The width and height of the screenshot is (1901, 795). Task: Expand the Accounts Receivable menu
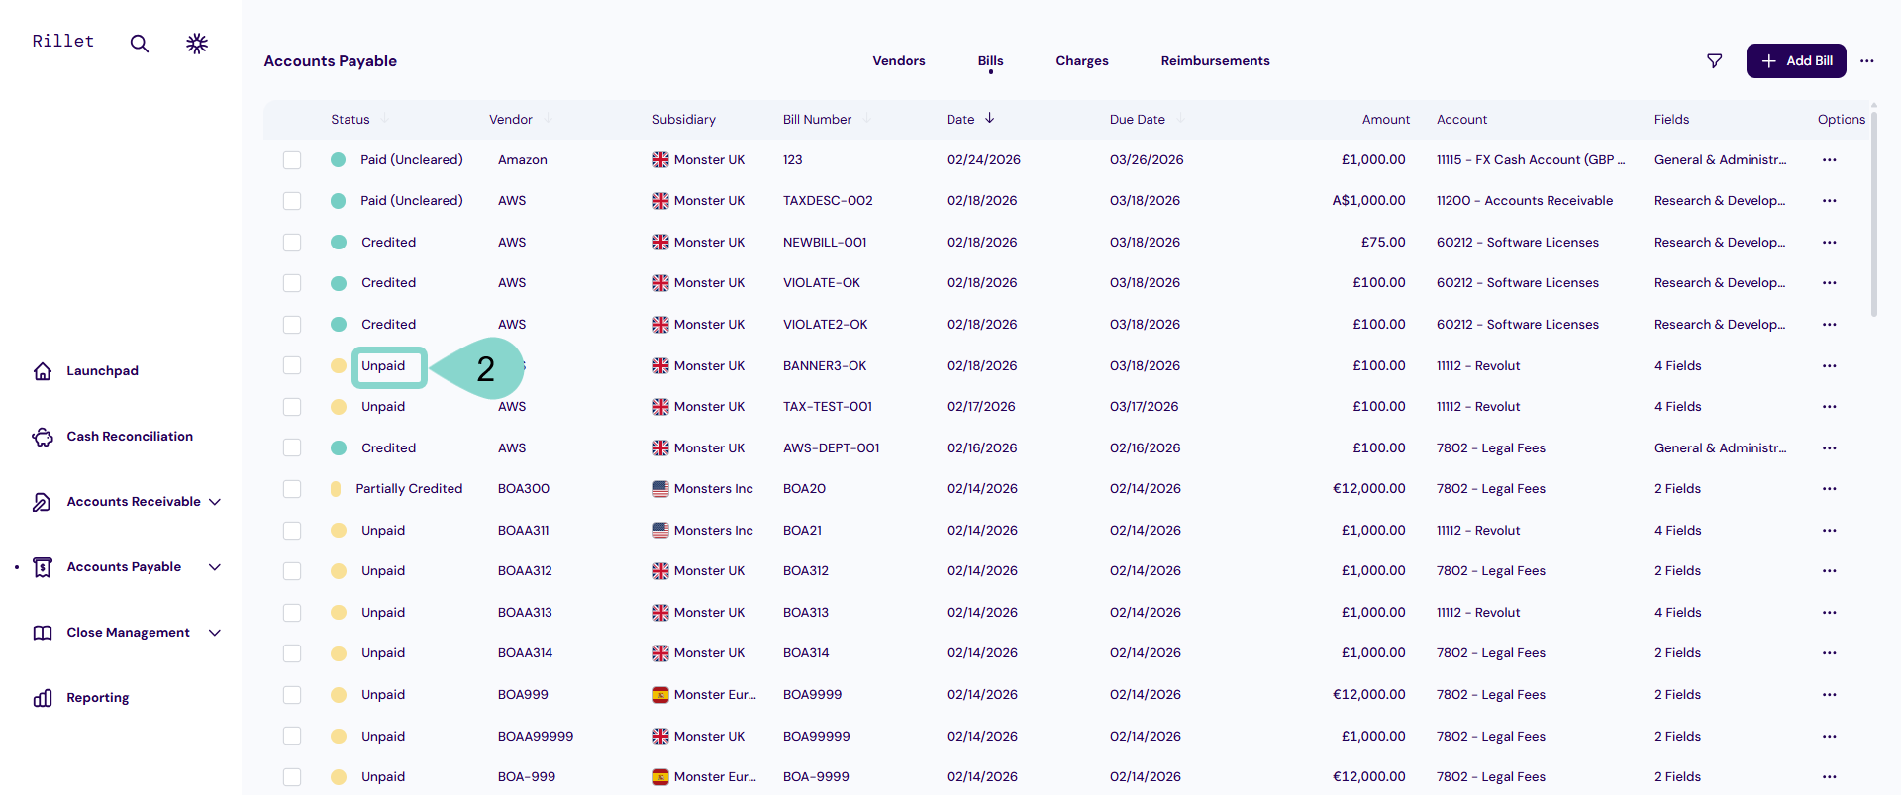215,502
